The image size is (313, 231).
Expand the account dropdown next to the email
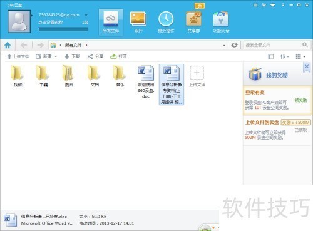point(86,15)
